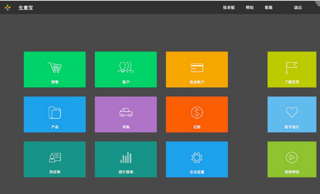Play the 视频帮助 video help tile

point(292,159)
